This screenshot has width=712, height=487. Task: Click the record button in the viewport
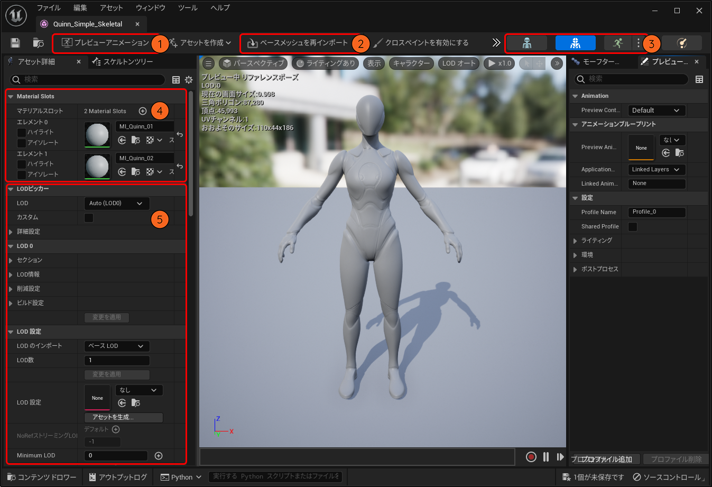click(531, 457)
